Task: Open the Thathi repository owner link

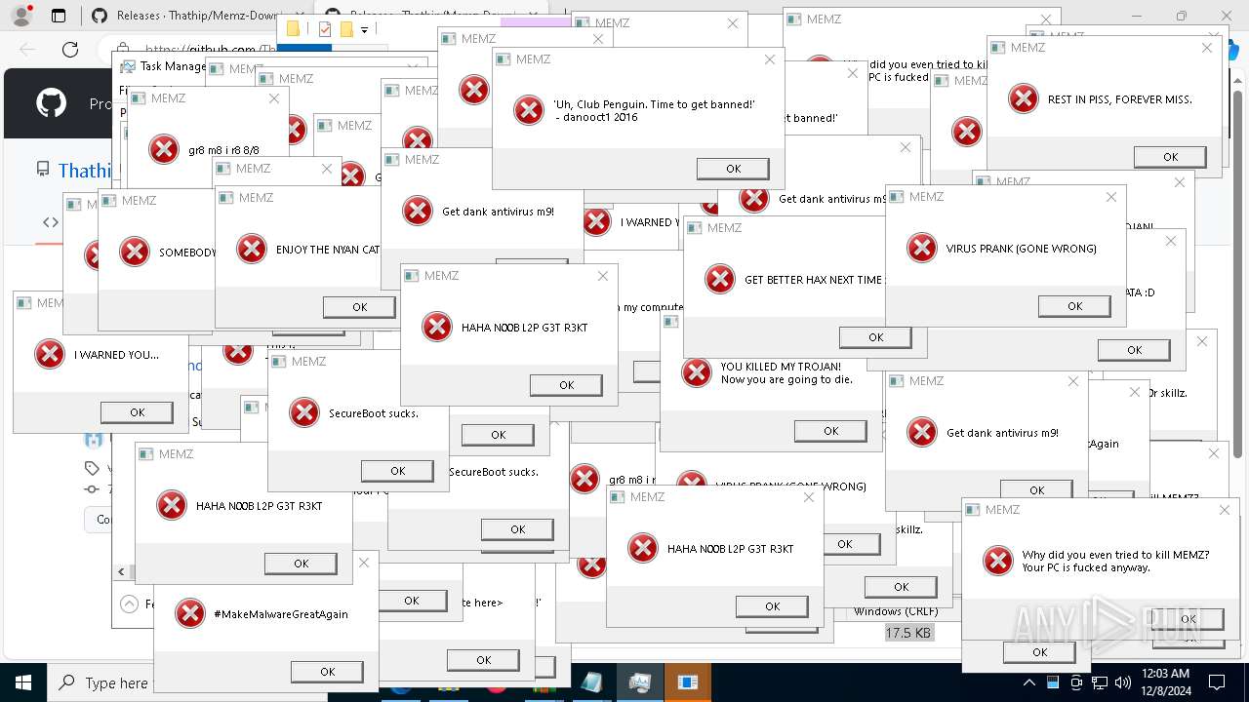Action: pos(85,171)
